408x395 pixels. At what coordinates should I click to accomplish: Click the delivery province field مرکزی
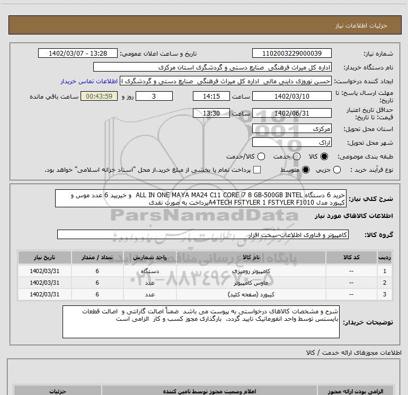coord(291,128)
